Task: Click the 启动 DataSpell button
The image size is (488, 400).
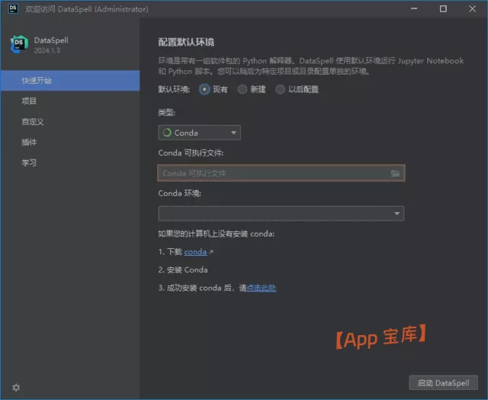Action: coord(443,383)
